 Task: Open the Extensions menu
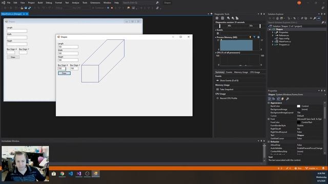pyautogui.click(x=95, y=3)
